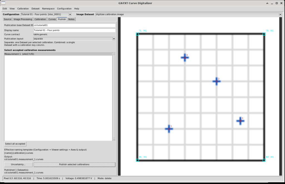Expand the Image Dataset dropdown arrow
Screen dimensions: 285x184
coord(280,14)
